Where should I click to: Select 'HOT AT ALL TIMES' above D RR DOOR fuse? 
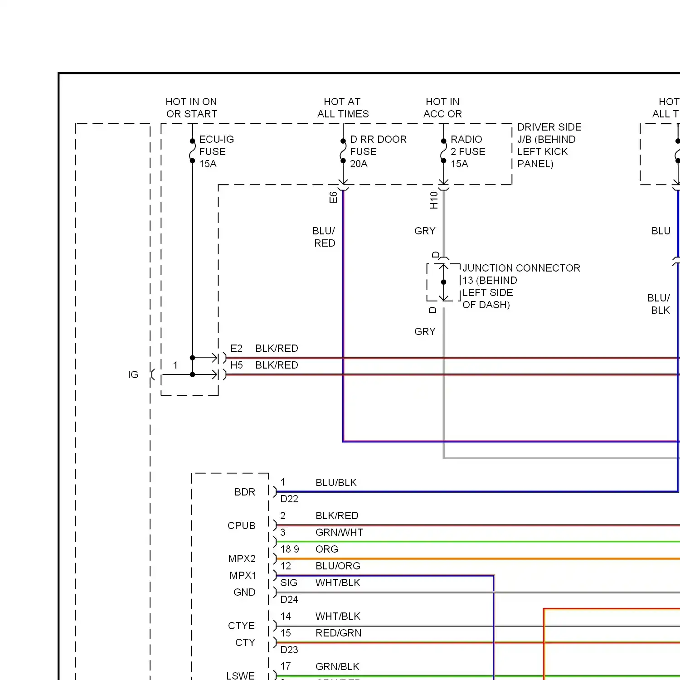click(343, 108)
